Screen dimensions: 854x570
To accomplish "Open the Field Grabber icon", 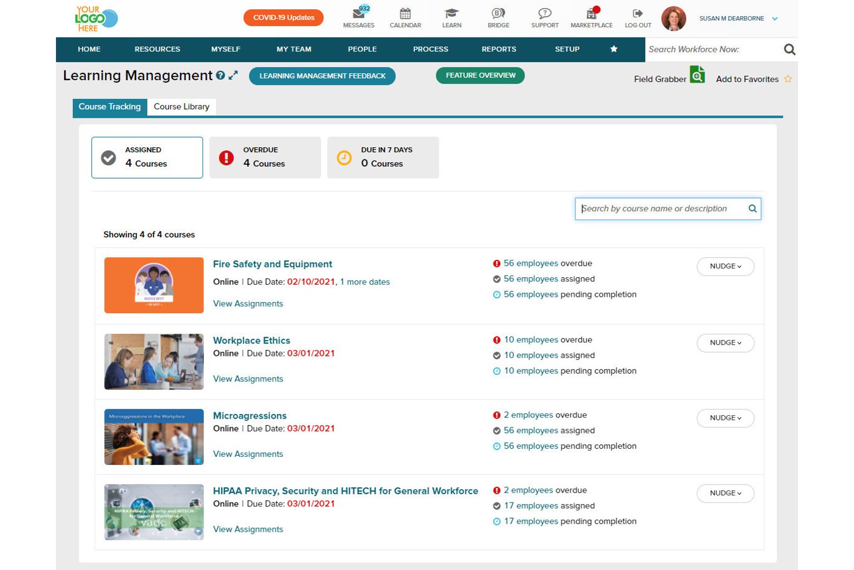I will [697, 74].
